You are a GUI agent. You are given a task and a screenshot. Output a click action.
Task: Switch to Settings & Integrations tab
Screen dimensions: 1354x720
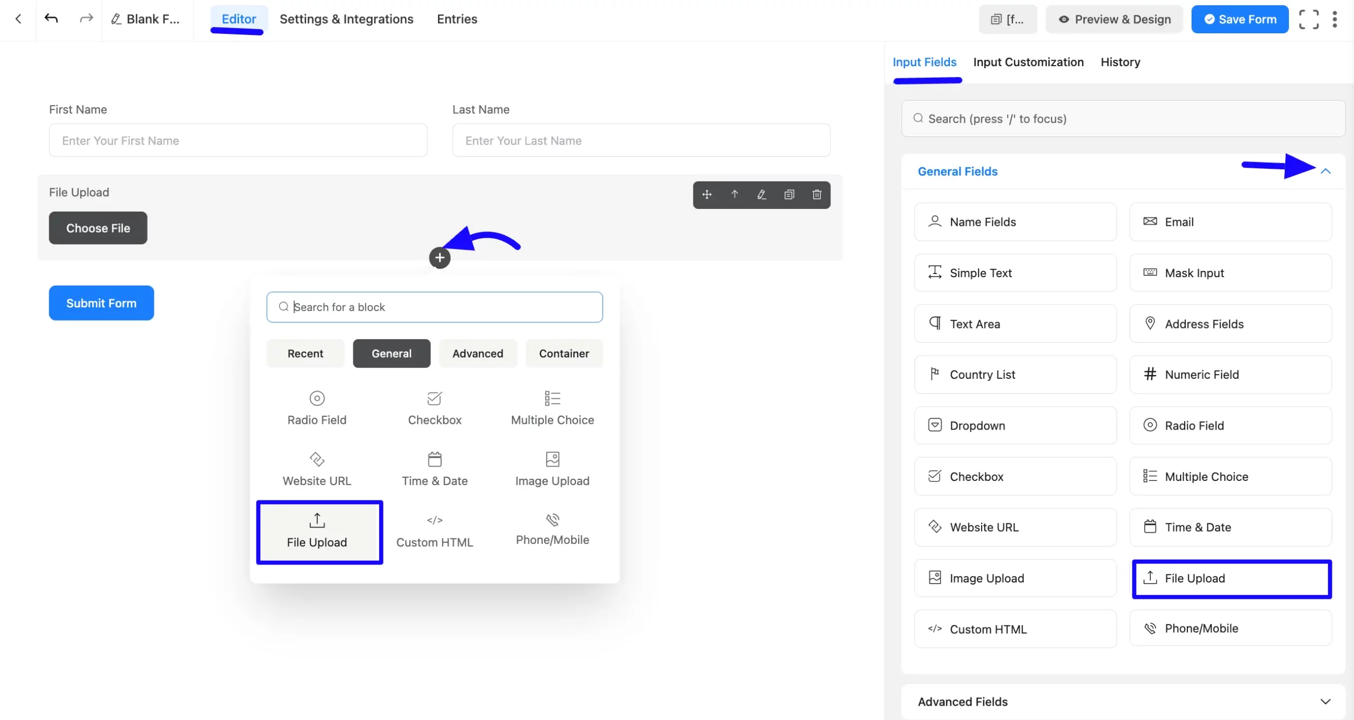346,19
